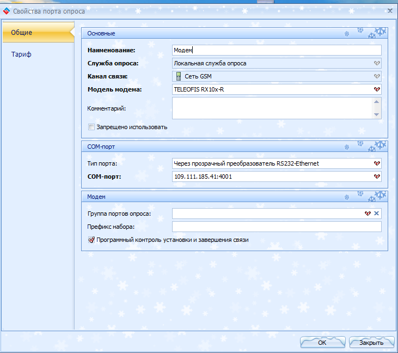This screenshot has height=353, width=398.
Task: Open the Группа портов опроса dropdown arrow
Action: [x=368, y=214]
